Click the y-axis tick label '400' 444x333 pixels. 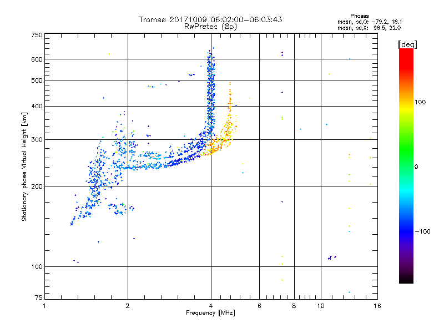pos(37,106)
